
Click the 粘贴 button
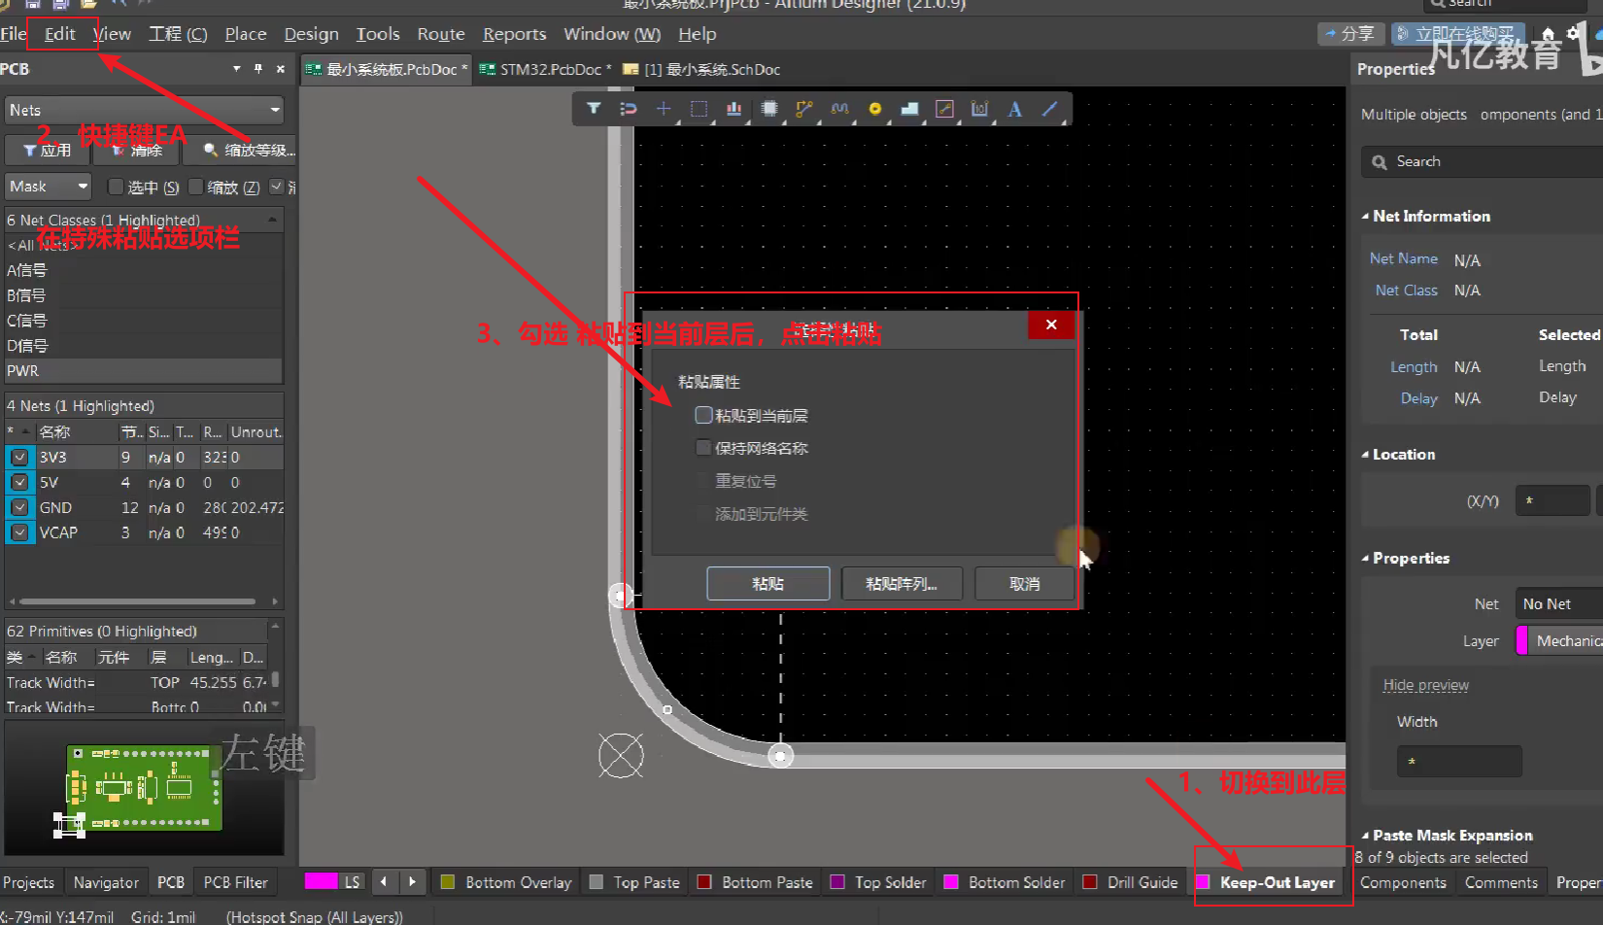click(767, 584)
